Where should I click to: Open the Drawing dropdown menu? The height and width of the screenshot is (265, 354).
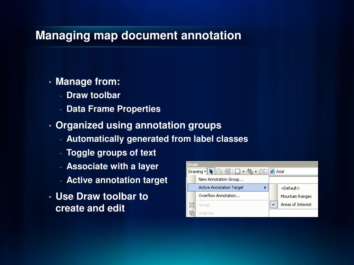coord(197,171)
